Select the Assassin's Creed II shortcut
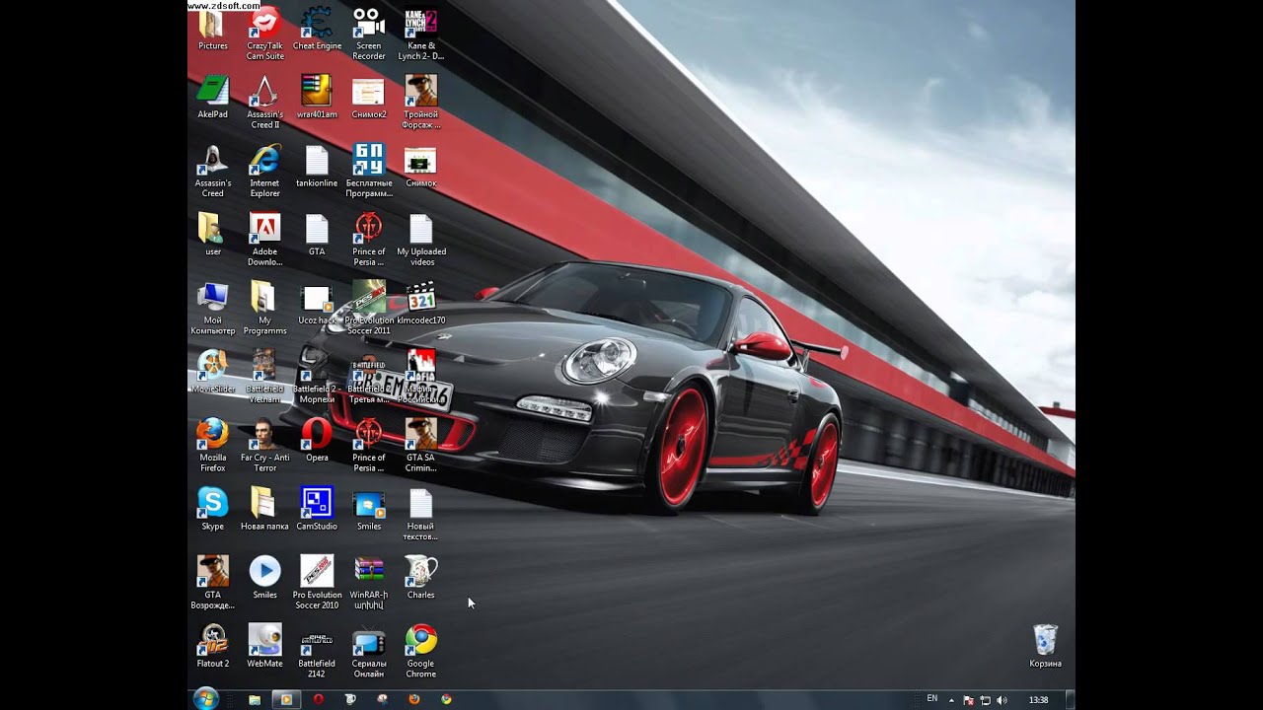 coord(264,103)
